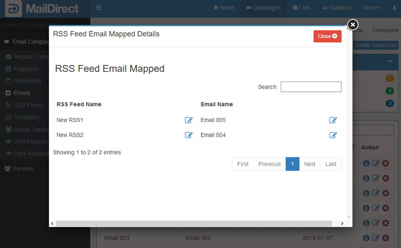Click edit icon beside Email 004

click(x=333, y=135)
